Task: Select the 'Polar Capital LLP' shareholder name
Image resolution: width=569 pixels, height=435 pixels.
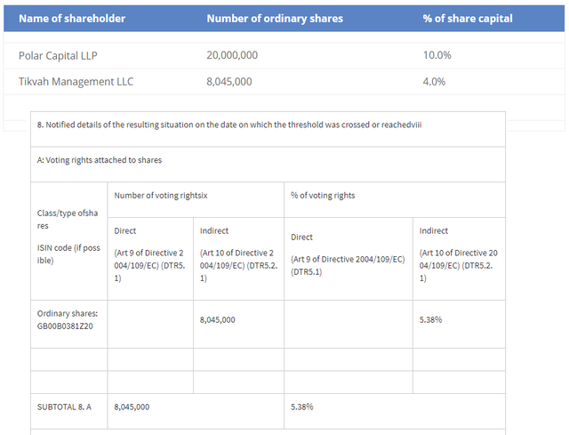Action: pos(58,55)
